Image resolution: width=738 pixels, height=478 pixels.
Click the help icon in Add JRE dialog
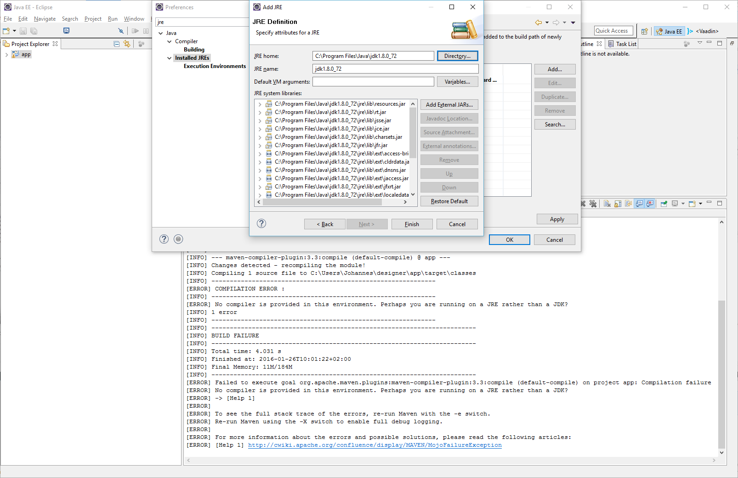[261, 223]
